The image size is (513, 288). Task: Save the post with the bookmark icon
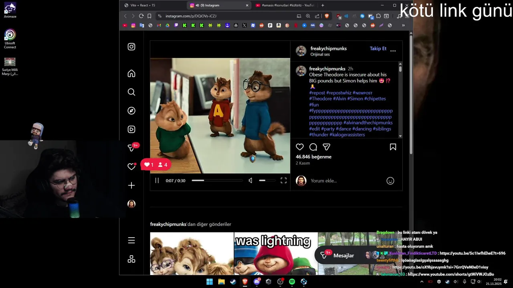[x=393, y=147]
